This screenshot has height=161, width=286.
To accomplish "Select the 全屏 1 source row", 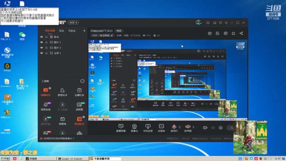I will pyautogui.click(x=63, y=53).
